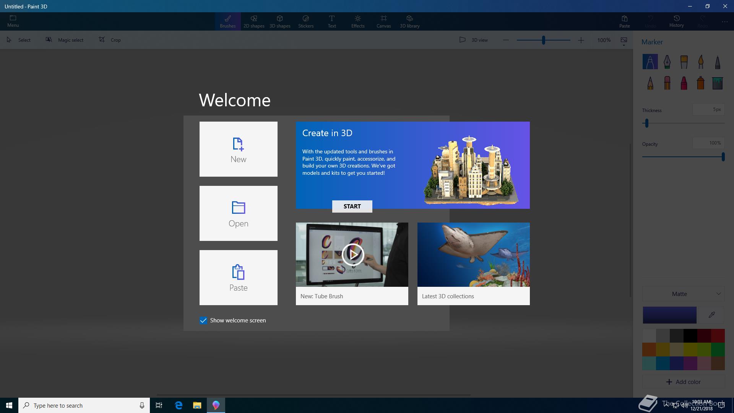Click the Opacity slider handle
The height and width of the screenshot is (413, 734).
tap(723, 157)
